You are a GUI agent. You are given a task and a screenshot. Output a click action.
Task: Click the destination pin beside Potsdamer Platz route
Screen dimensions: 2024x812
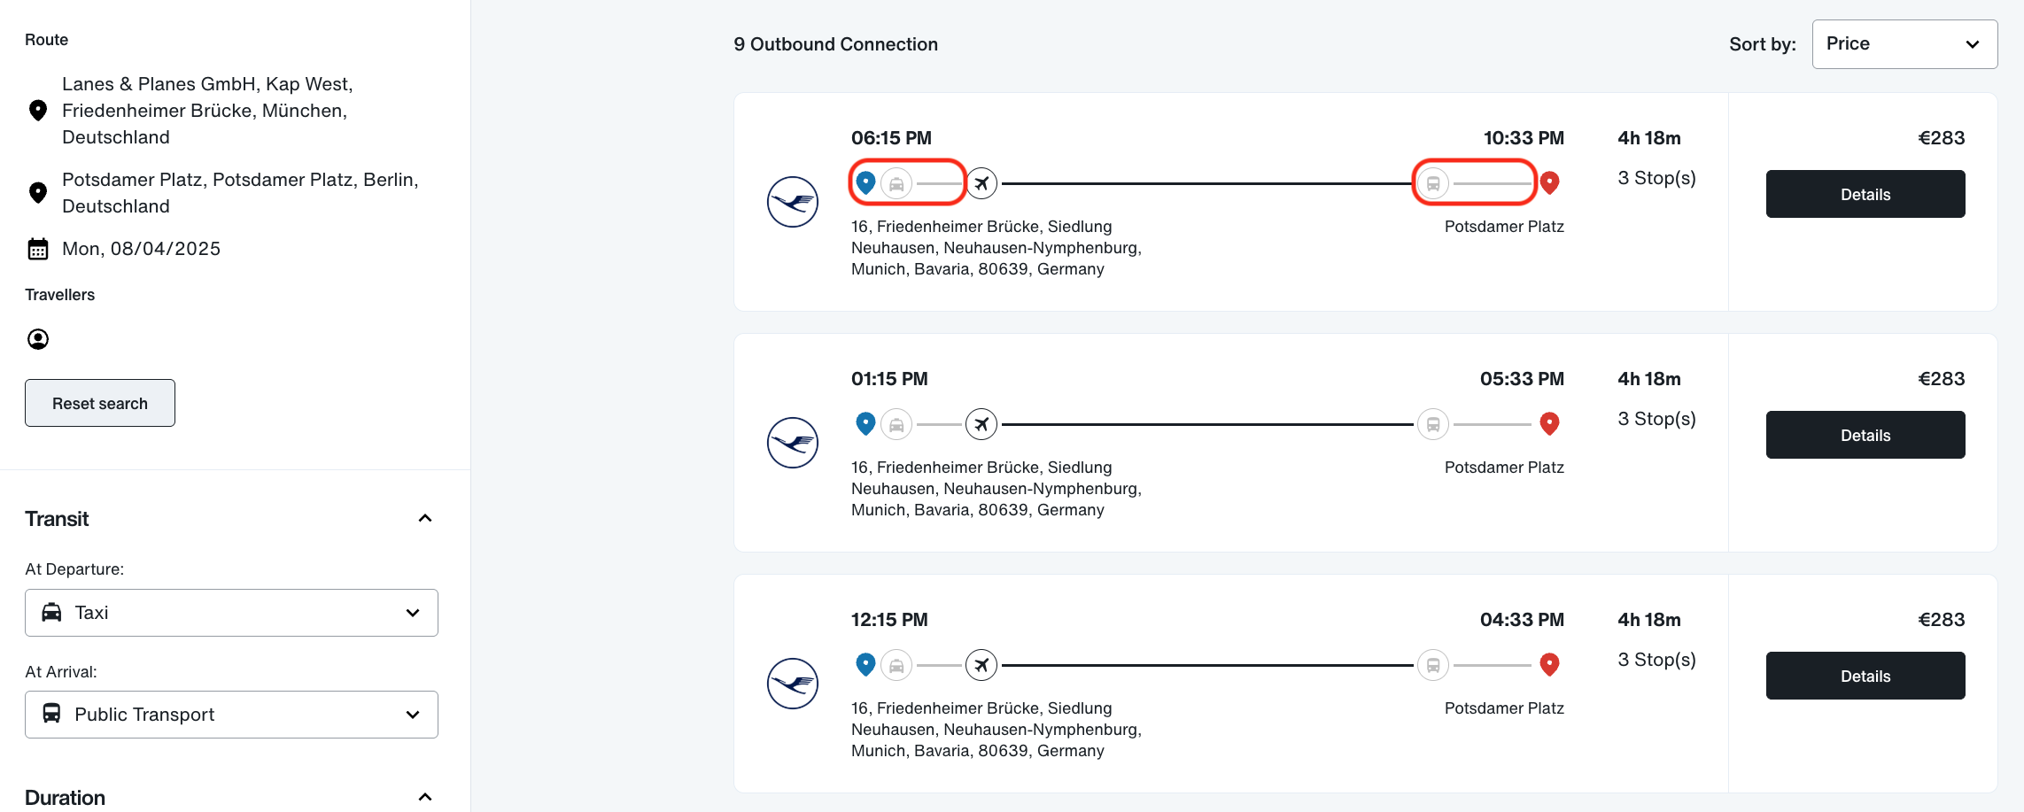coord(38,193)
